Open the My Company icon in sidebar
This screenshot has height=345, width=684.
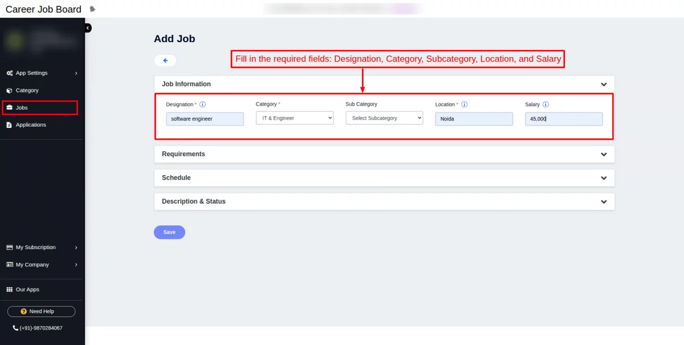(9, 265)
